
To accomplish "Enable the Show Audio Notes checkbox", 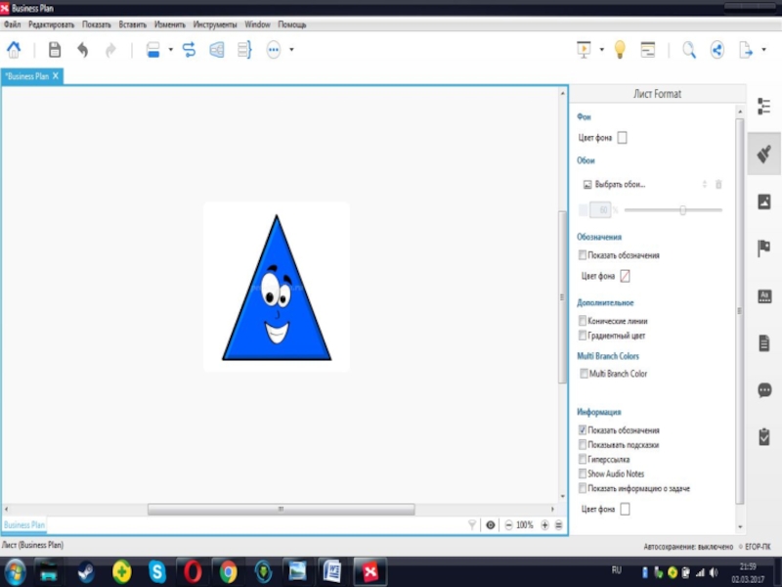I will 583,474.
